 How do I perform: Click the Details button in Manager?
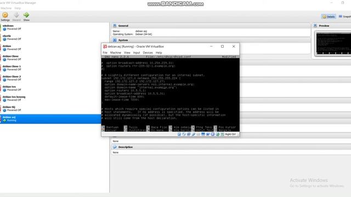point(329,16)
